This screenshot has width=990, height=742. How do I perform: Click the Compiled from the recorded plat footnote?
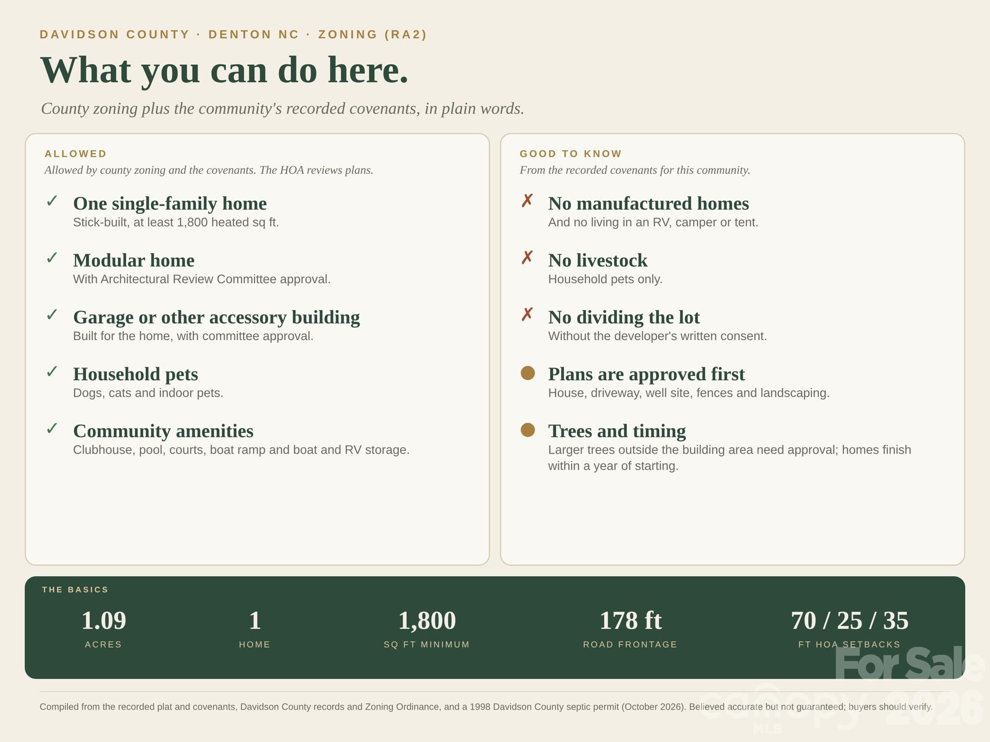486,707
